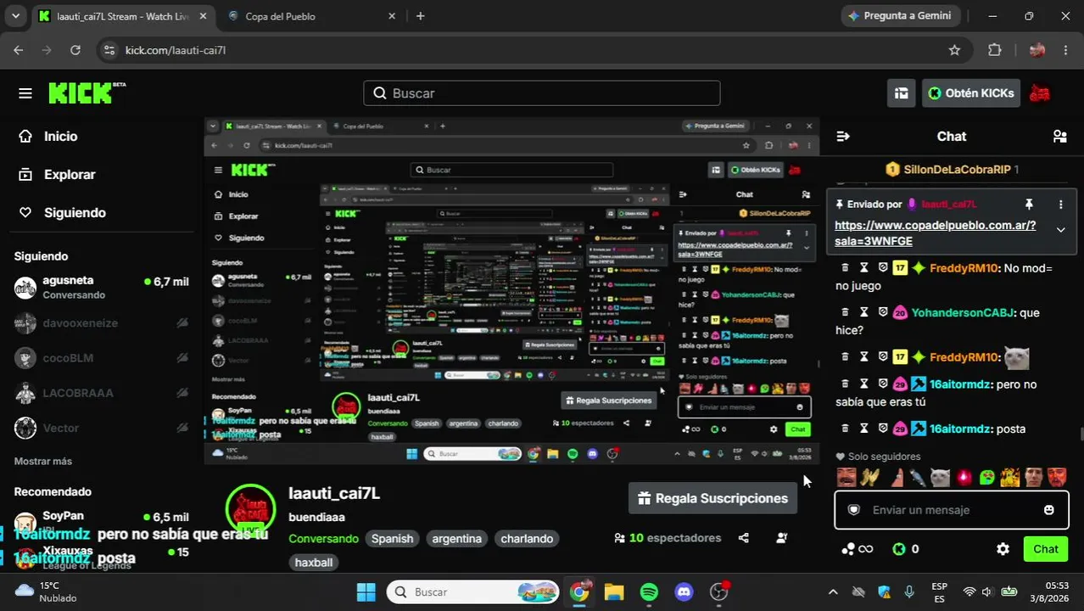
Task: Delete FreddyRM10's "No mod= no juego" message
Action: tap(845, 268)
